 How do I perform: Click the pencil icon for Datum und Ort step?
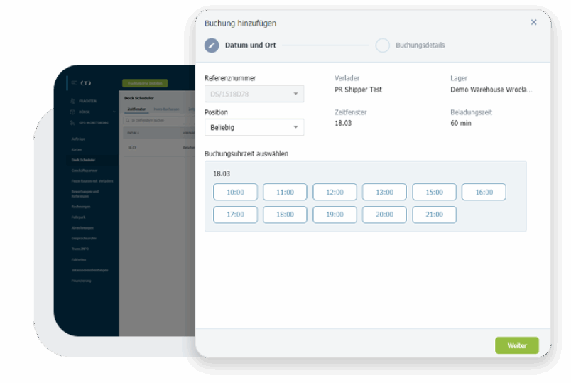[212, 45]
